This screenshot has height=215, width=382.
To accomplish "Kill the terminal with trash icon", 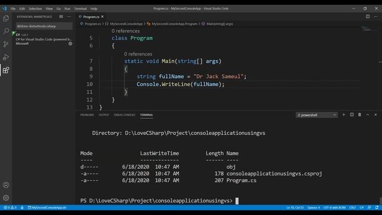I will pos(359,115).
